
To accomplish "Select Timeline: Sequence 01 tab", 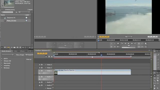I will tap(42, 50).
